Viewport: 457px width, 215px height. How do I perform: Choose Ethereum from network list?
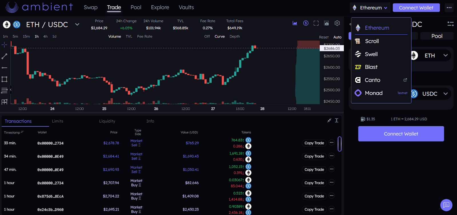tap(381, 28)
